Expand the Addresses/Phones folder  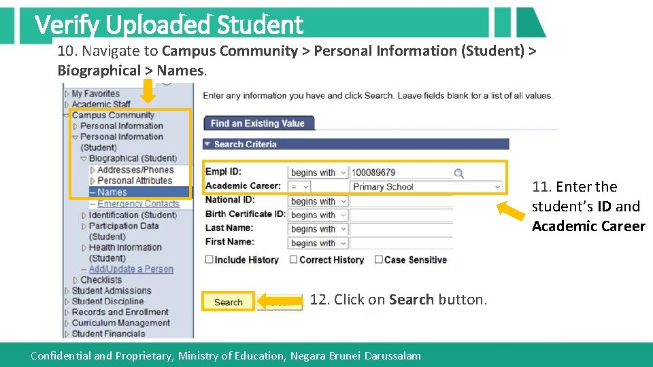coord(93,170)
